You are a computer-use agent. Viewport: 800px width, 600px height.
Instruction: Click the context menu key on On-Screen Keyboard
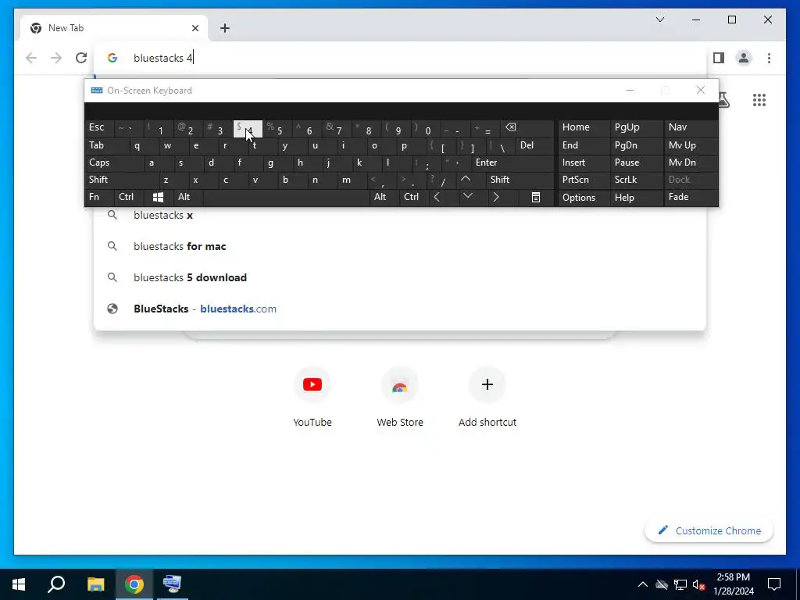tap(536, 197)
